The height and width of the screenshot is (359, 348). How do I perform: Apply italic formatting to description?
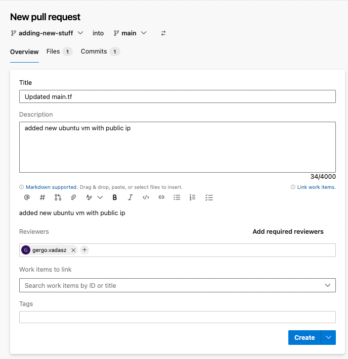point(130,197)
